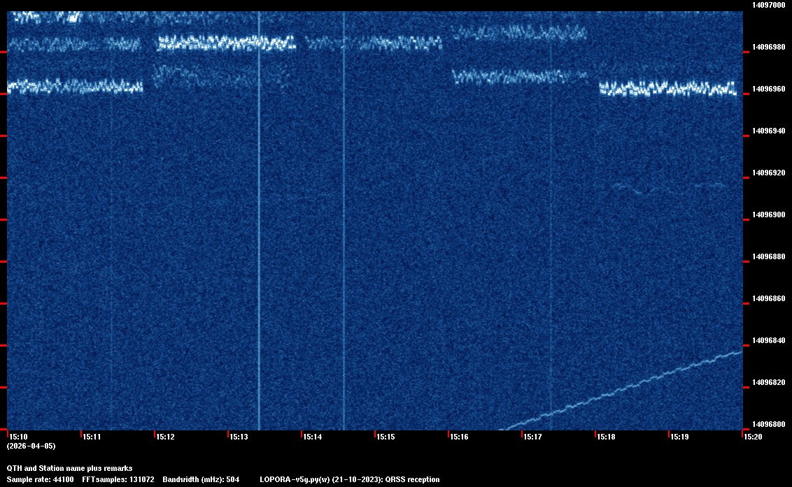Click the 14096900 frequency scale label
The image size is (792, 487).
pyautogui.click(x=768, y=215)
